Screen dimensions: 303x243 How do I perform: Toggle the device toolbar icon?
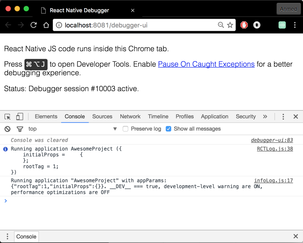[x=19, y=117]
